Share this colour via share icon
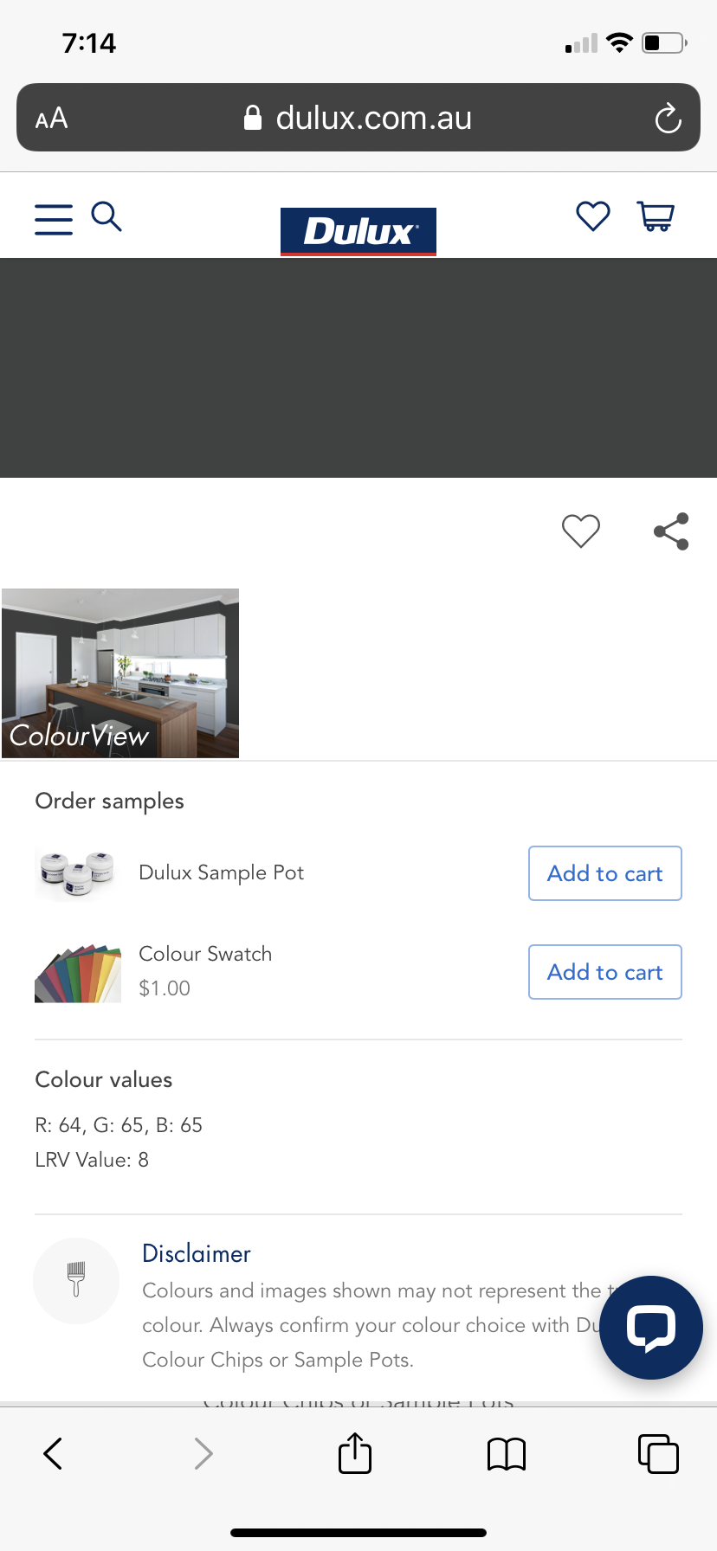 click(x=671, y=531)
